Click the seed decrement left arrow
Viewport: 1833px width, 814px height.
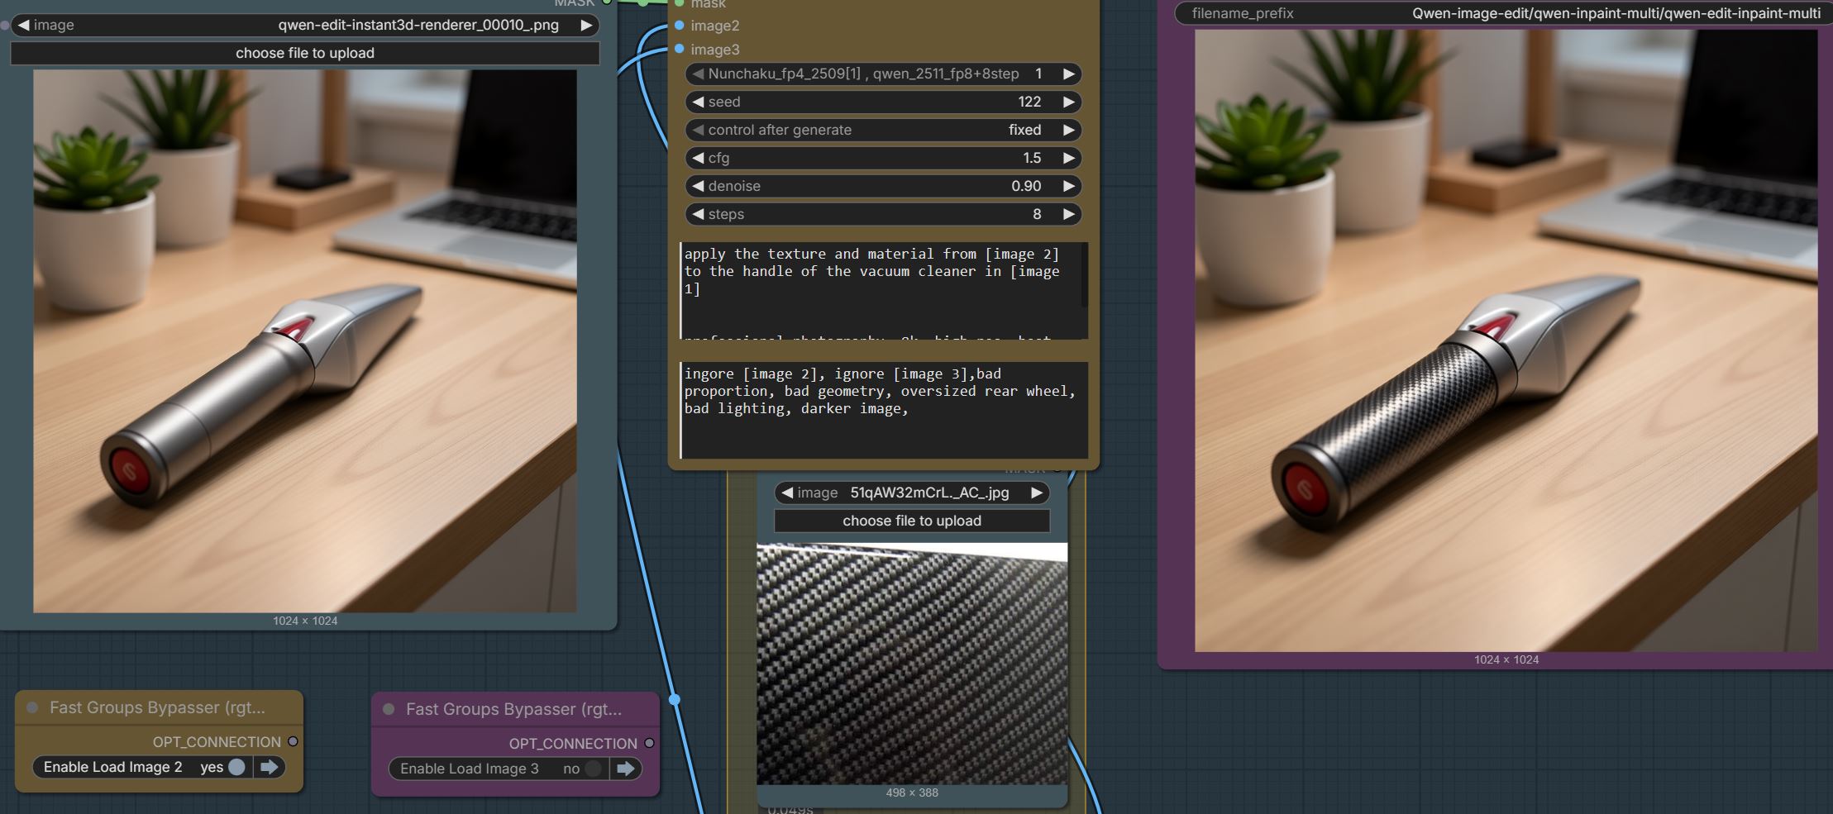(x=699, y=102)
